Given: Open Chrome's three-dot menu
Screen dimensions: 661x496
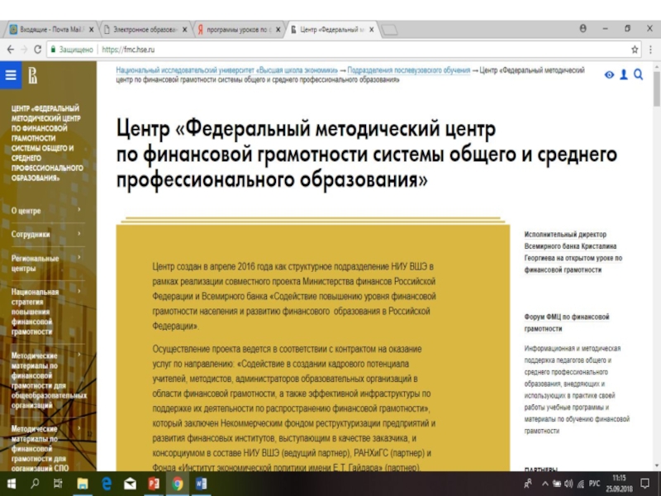Looking at the screenshot, I should coord(650,50).
